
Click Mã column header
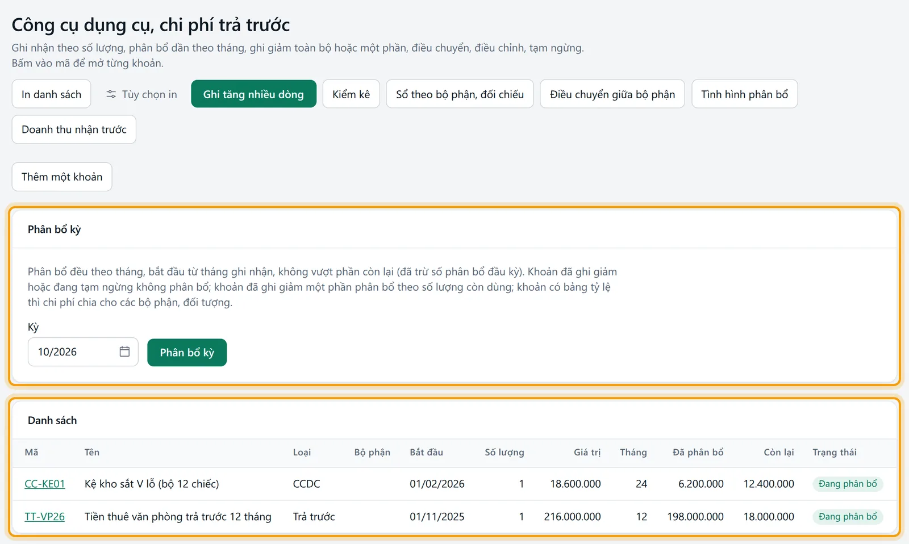(x=31, y=452)
